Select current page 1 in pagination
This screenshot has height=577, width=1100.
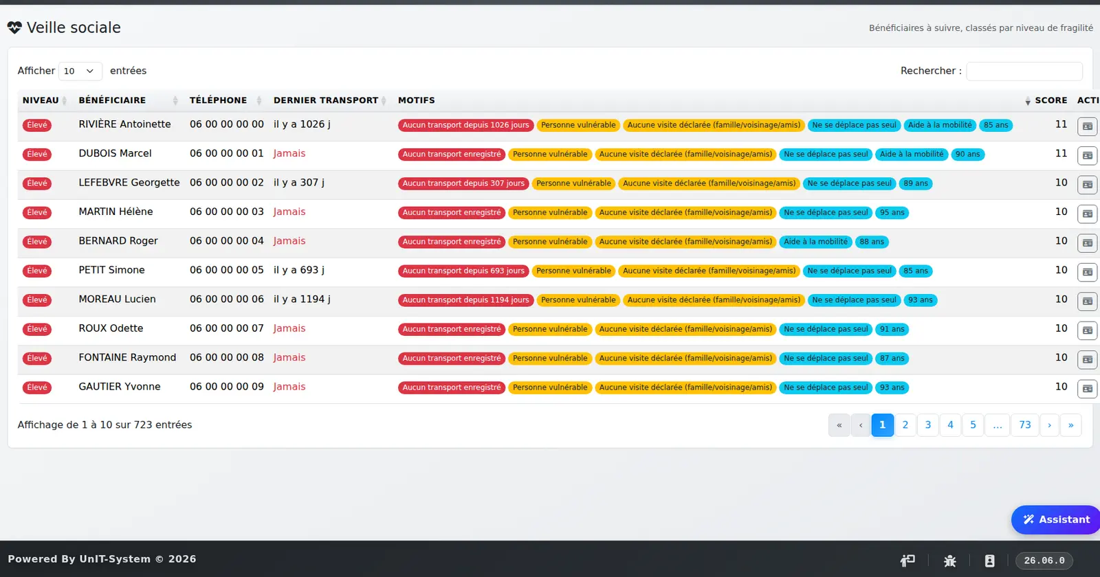pyautogui.click(x=883, y=425)
